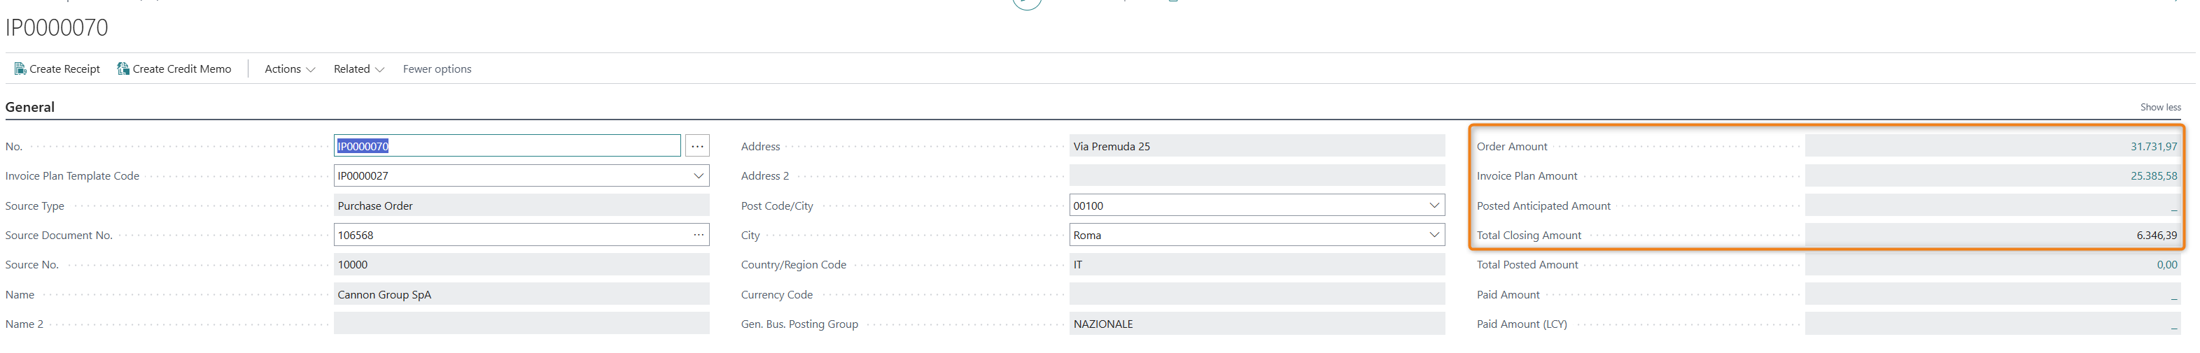Image resolution: width=2200 pixels, height=353 pixels.
Task: Click Fewer options
Action: [436, 69]
